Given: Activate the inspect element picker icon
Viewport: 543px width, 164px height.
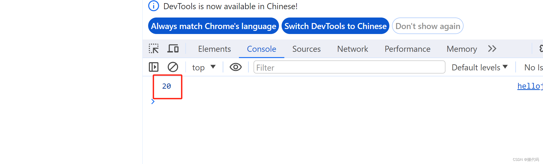Looking at the screenshot, I should point(154,49).
